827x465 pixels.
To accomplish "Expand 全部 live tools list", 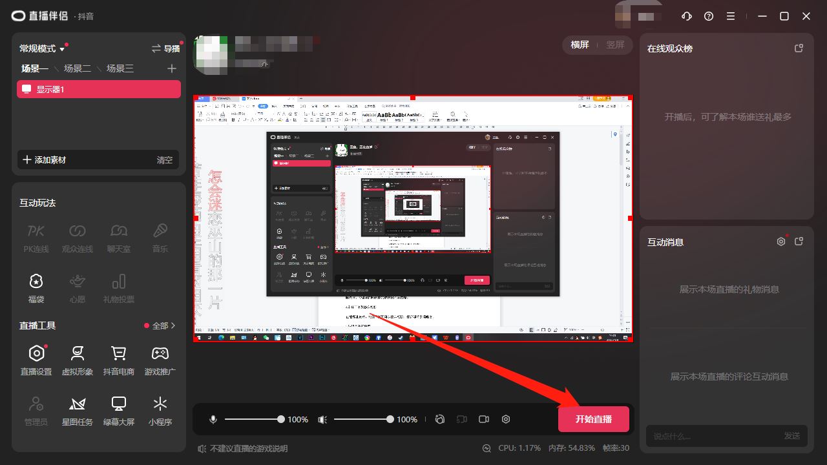I will point(164,325).
